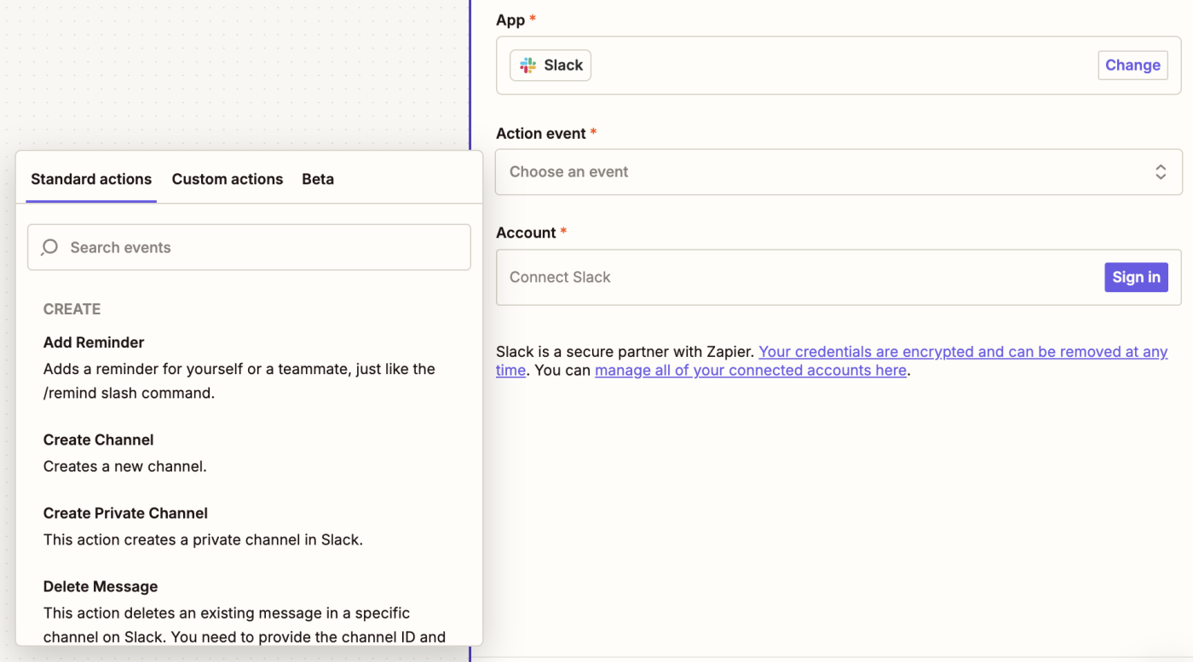Click the Action event field label
This screenshot has height=662, width=1193.
(541, 134)
